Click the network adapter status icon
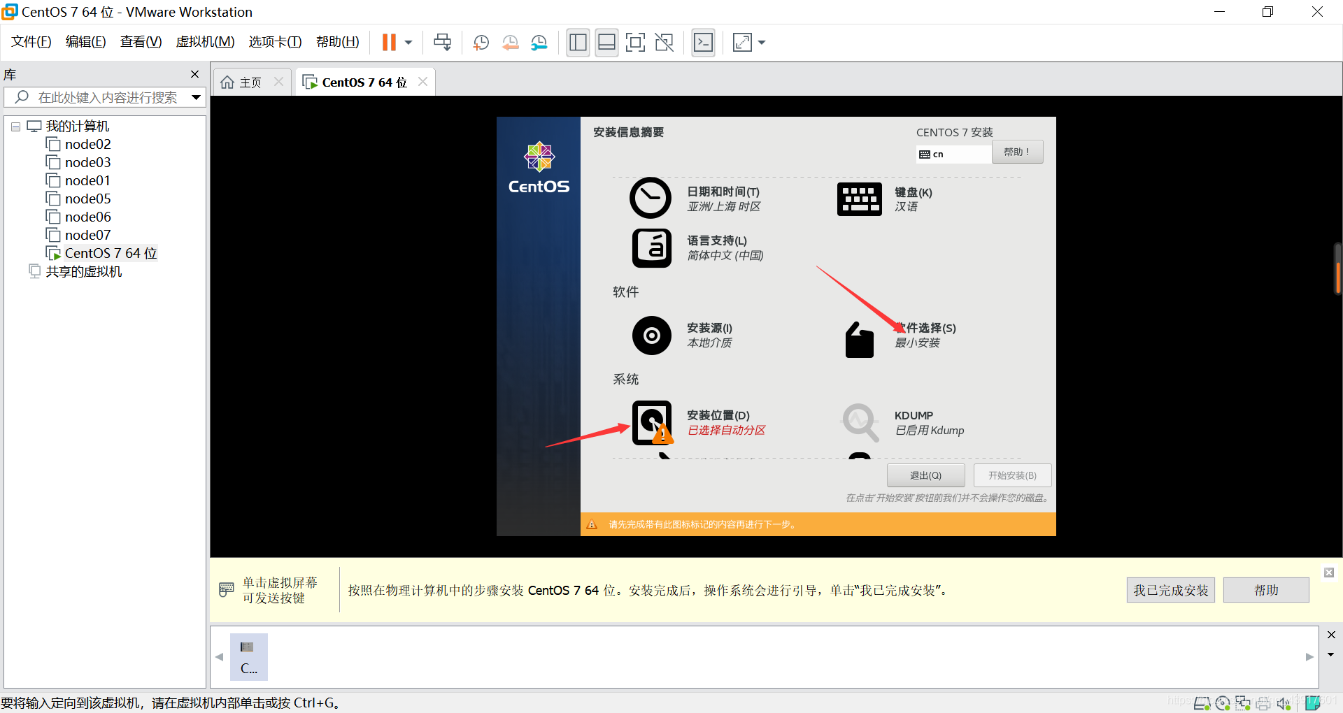 point(1243,703)
